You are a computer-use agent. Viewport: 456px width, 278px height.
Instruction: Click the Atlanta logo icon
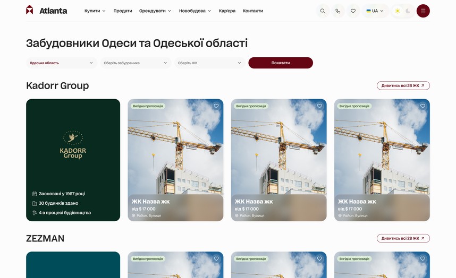coord(29,10)
